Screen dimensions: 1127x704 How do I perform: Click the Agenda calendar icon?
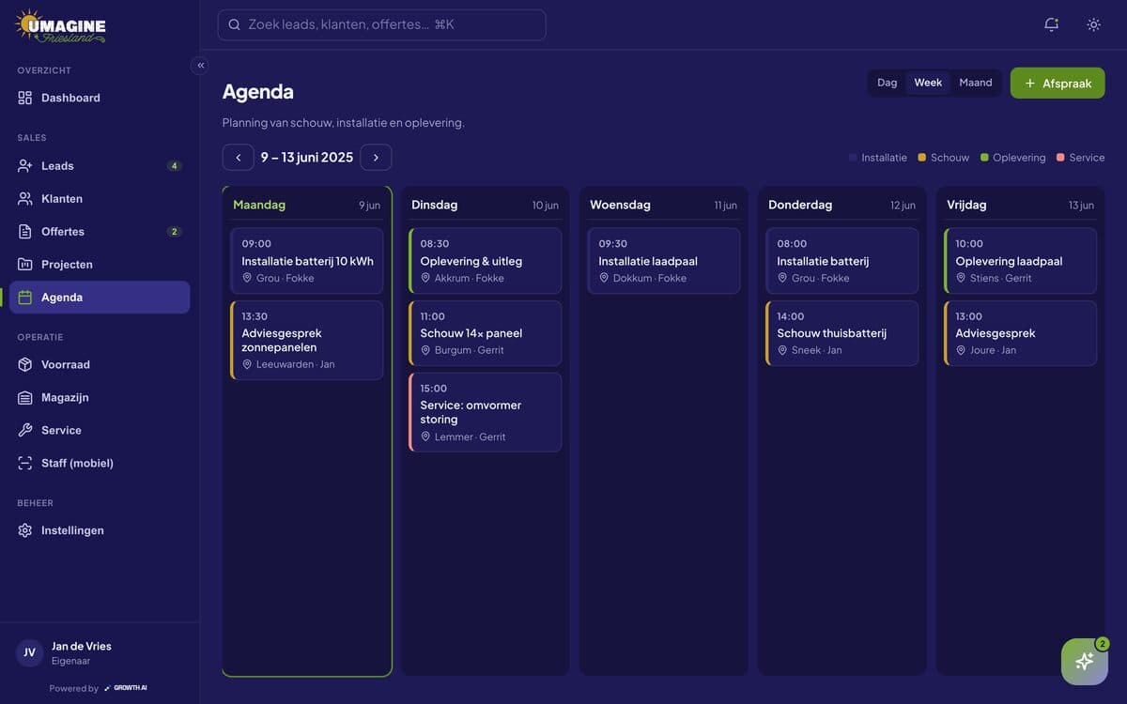click(x=25, y=298)
